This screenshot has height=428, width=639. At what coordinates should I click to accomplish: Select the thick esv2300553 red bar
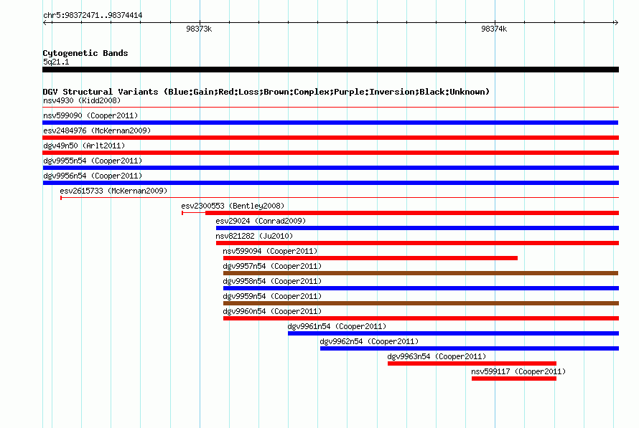tap(412, 213)
